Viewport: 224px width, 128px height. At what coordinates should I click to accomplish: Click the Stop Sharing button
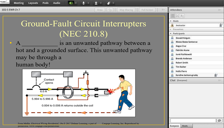coord(126,10)
